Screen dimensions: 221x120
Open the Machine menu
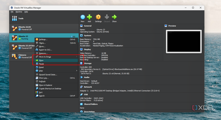(19, 12)
